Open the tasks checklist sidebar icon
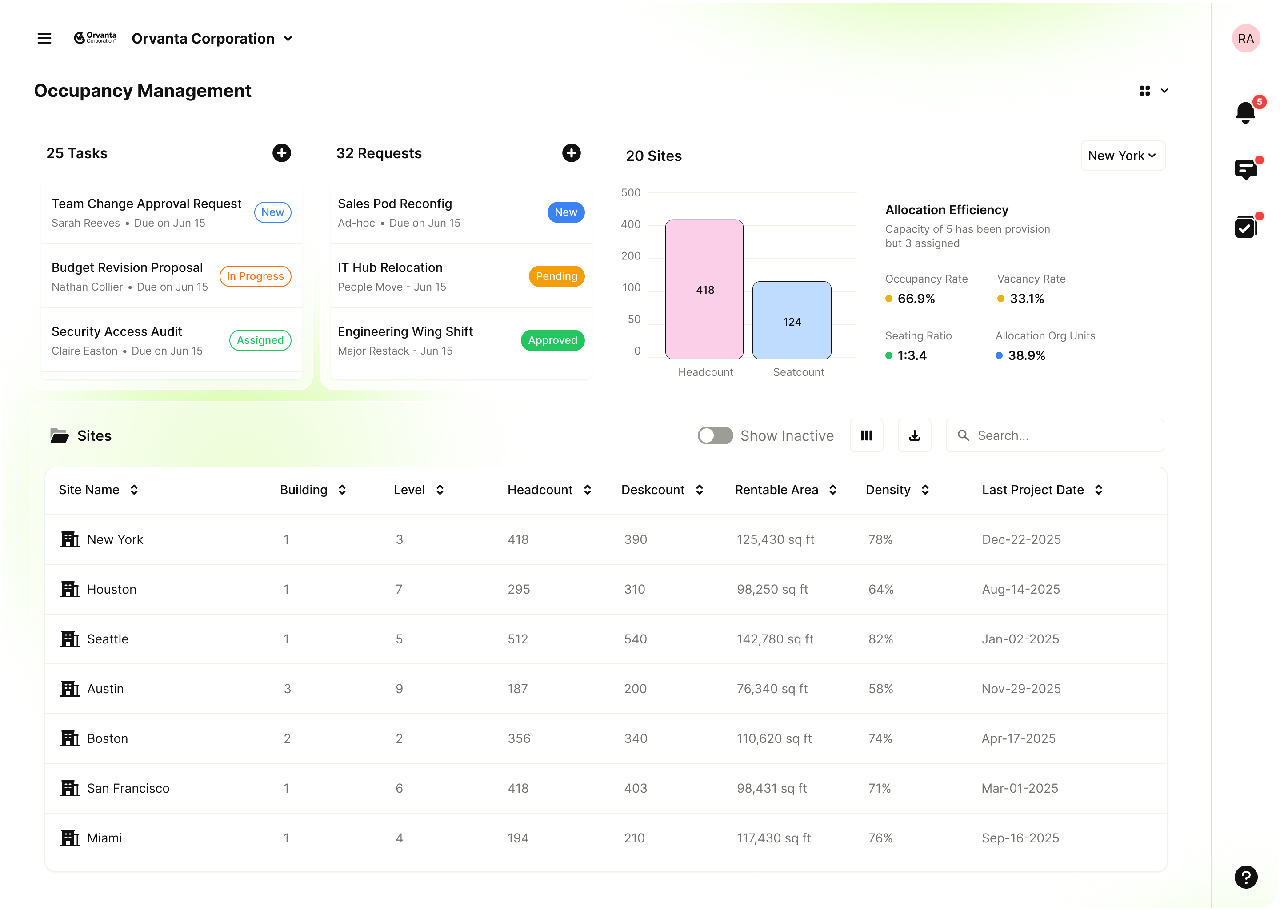The image size is (1280, 910). coord(1245,227)
